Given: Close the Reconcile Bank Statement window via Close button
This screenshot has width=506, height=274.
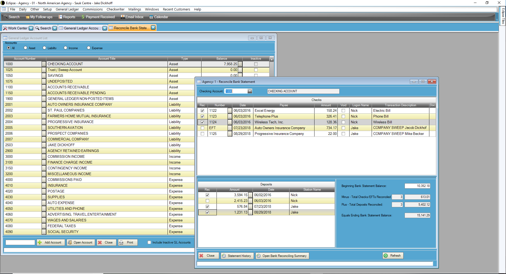Looking at the screenshot, I should [x=208, y=256].
